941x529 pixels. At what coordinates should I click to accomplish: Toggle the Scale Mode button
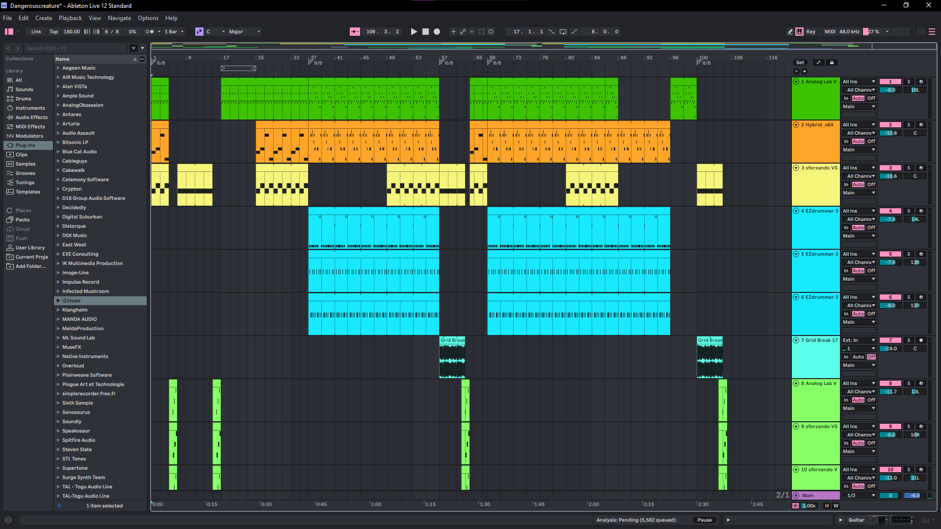point(199,32)
